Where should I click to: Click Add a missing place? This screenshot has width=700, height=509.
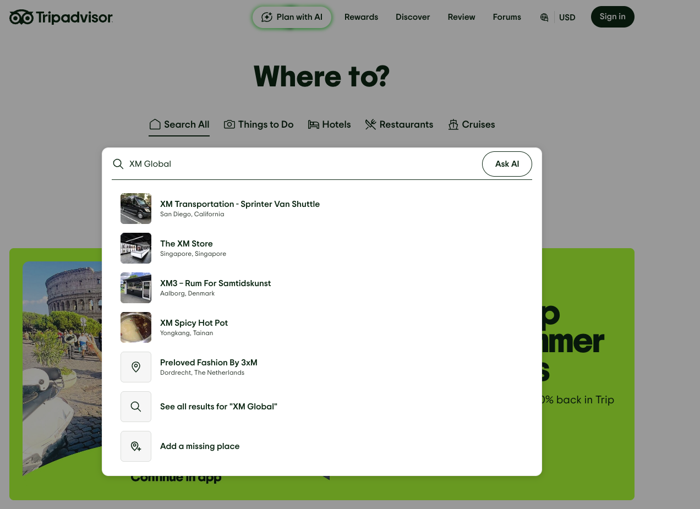[x=322, y=446]
